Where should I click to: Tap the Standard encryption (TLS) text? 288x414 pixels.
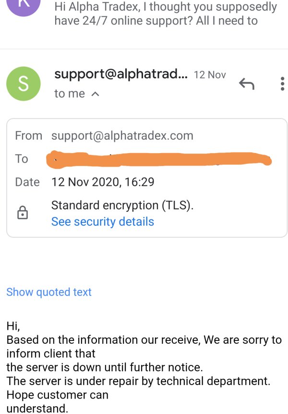pyautogui.click(x=122, y=206)
